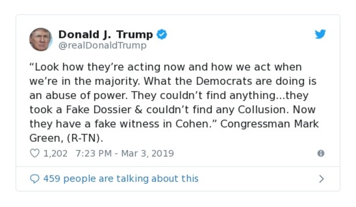Image resolution: width=356 pixels, height=207 pixels.
Task: Expand the conversation with the right chevron
Action: pos(321,179)
